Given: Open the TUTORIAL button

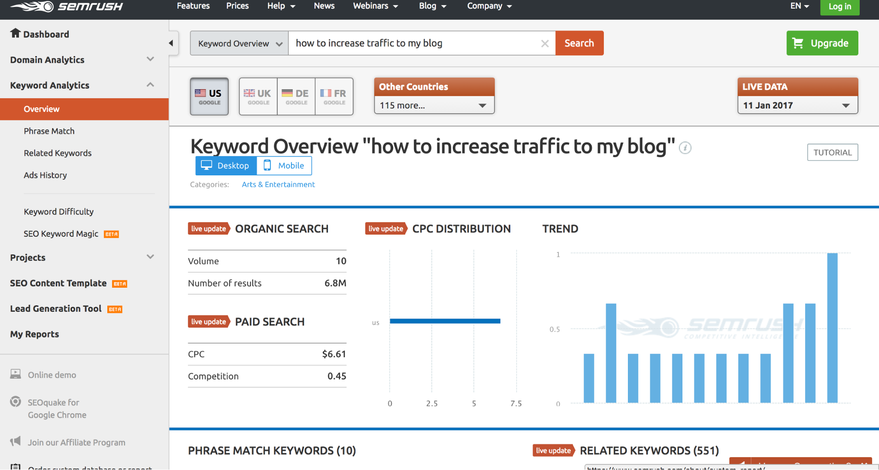Looking at the screenshot, I should click(832, 152).
